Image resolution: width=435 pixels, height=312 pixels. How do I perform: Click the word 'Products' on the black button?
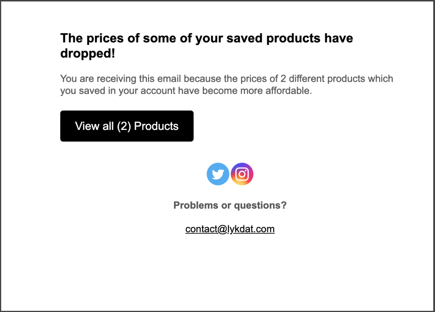click(156, 126)
